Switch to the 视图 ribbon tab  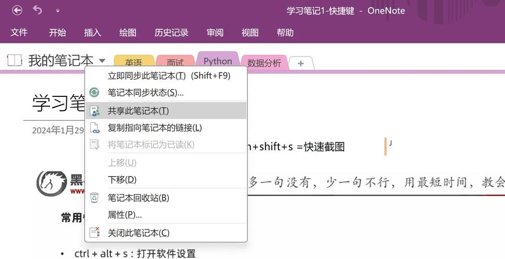click(250, 32)
